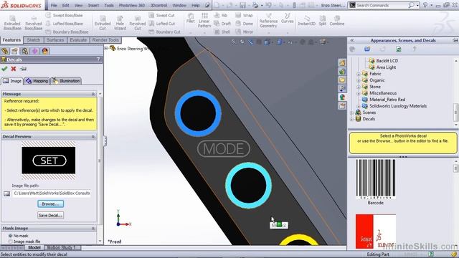Select the Mirror tool
This screenshot has height=258, width=459.
(245, 32)
